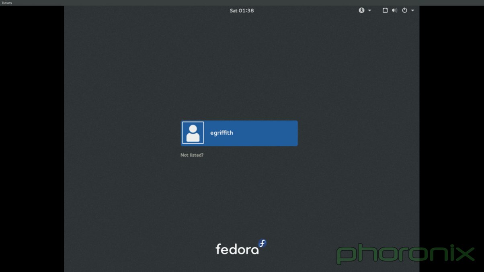Image resolution: width=484 pixels, height=272 pixels.
Task: Expand the power menu dropdown arrow
Action: tap(412, 10)
